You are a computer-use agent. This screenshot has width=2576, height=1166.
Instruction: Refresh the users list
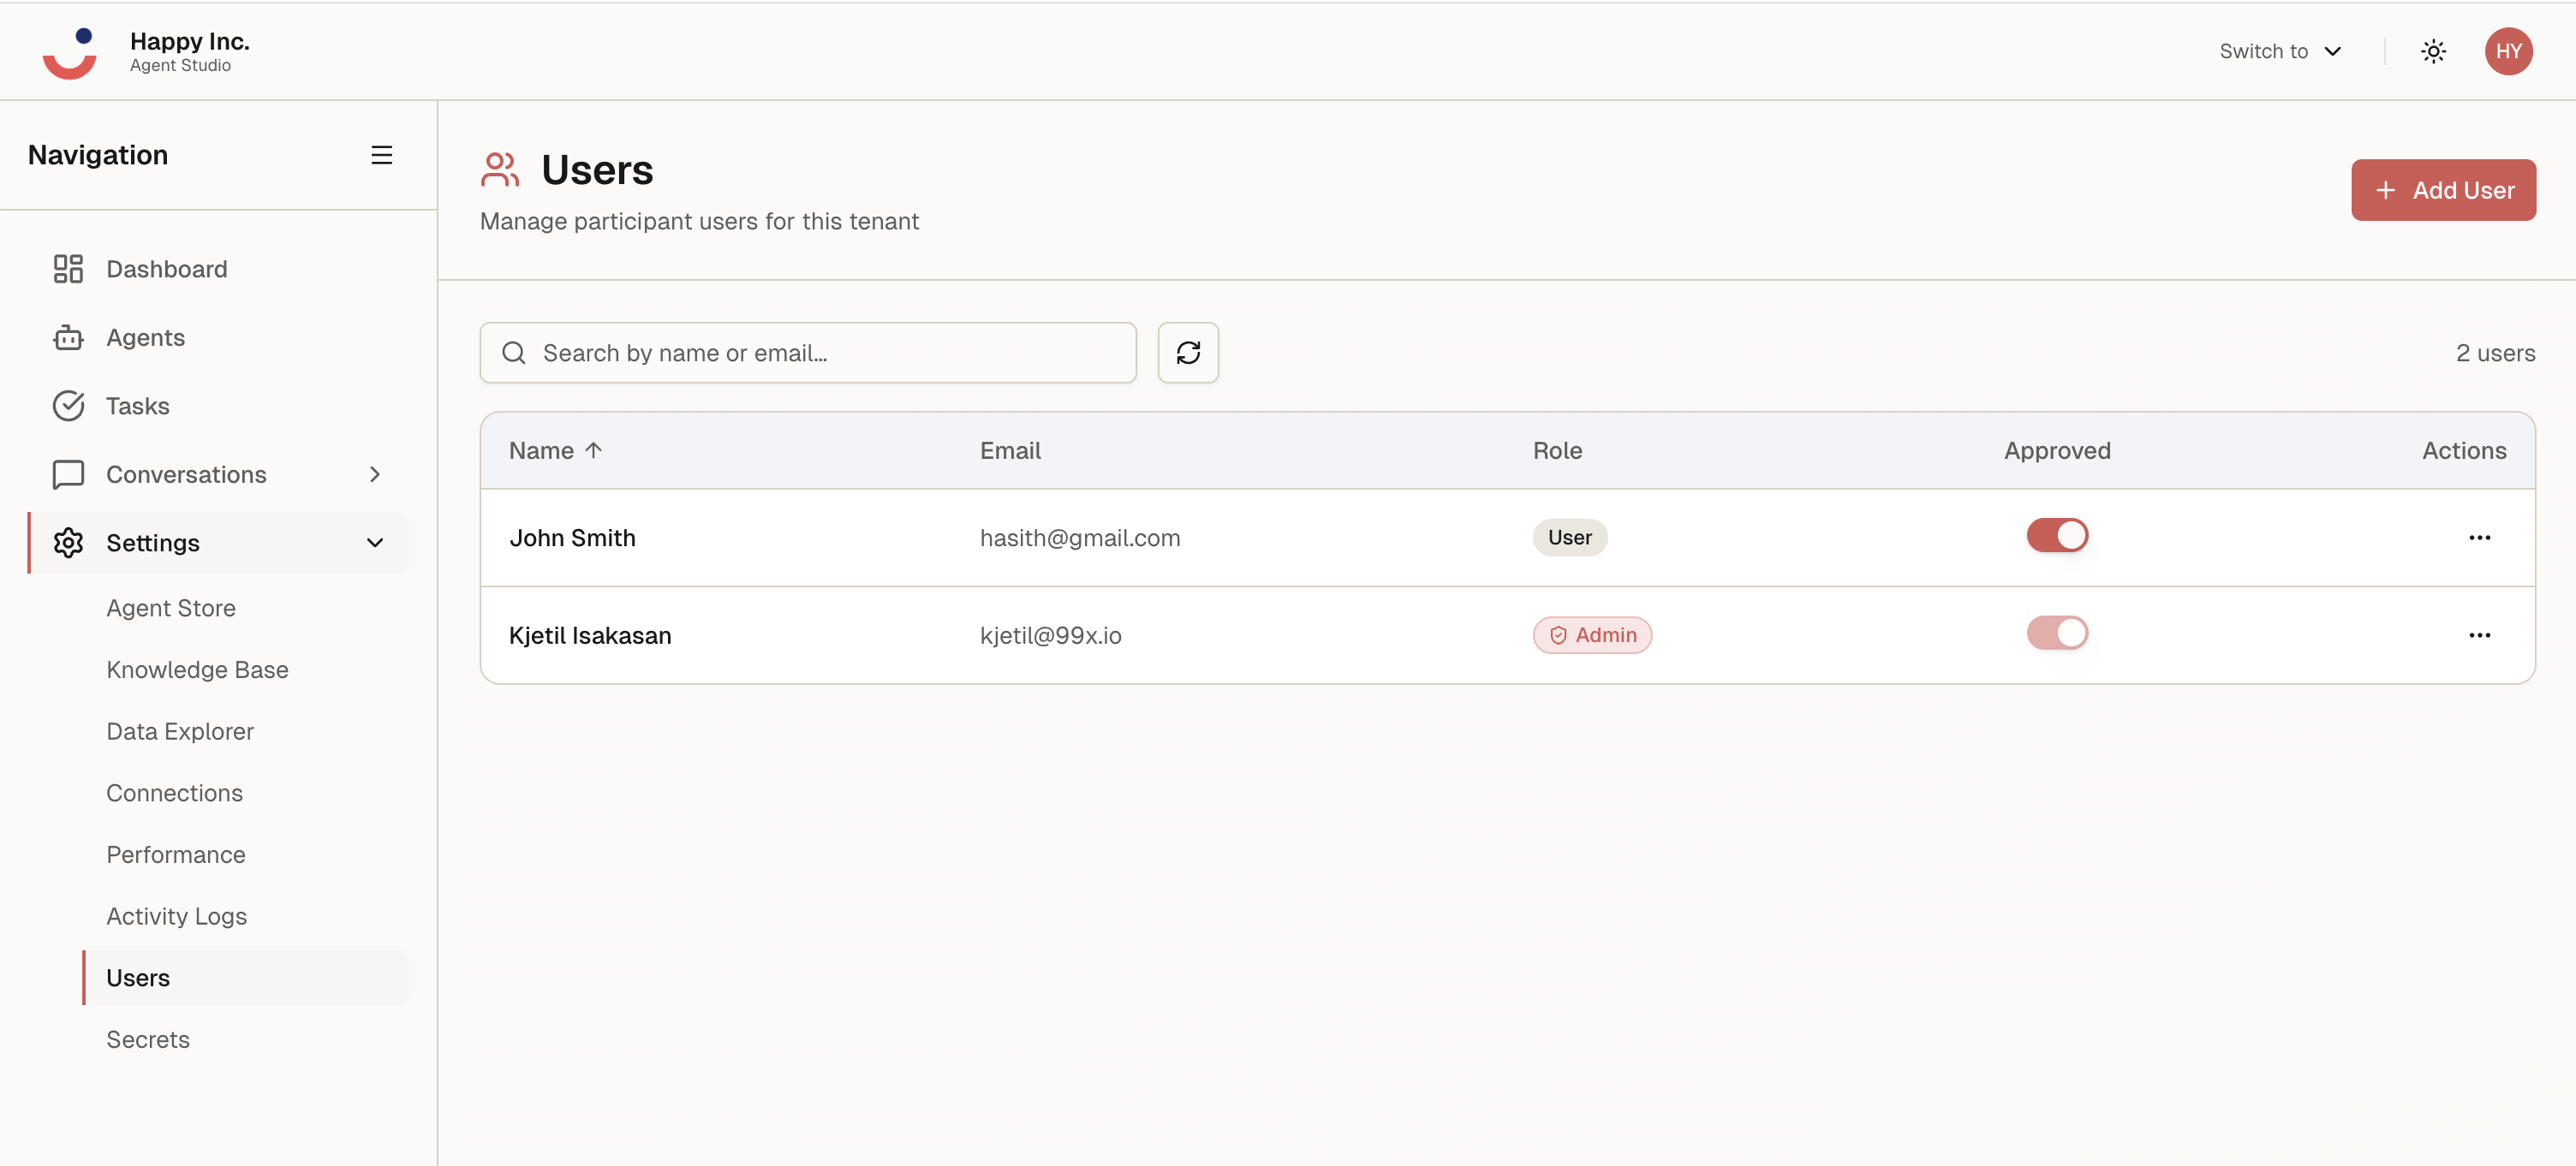coord(1188,352)
